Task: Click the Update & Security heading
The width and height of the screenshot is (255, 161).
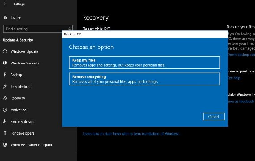Action: pos(18,40)
